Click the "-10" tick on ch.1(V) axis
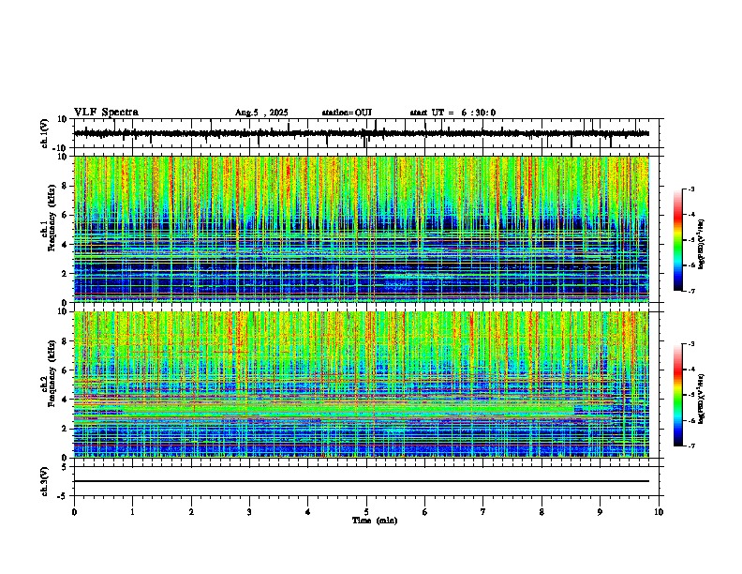Image resolution: width=742 pixels, height=574 pixels. pyautogui.click(x=61, y=148)
